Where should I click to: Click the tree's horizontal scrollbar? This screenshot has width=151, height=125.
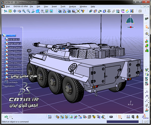pyautogui.click(x=12, y=112)
